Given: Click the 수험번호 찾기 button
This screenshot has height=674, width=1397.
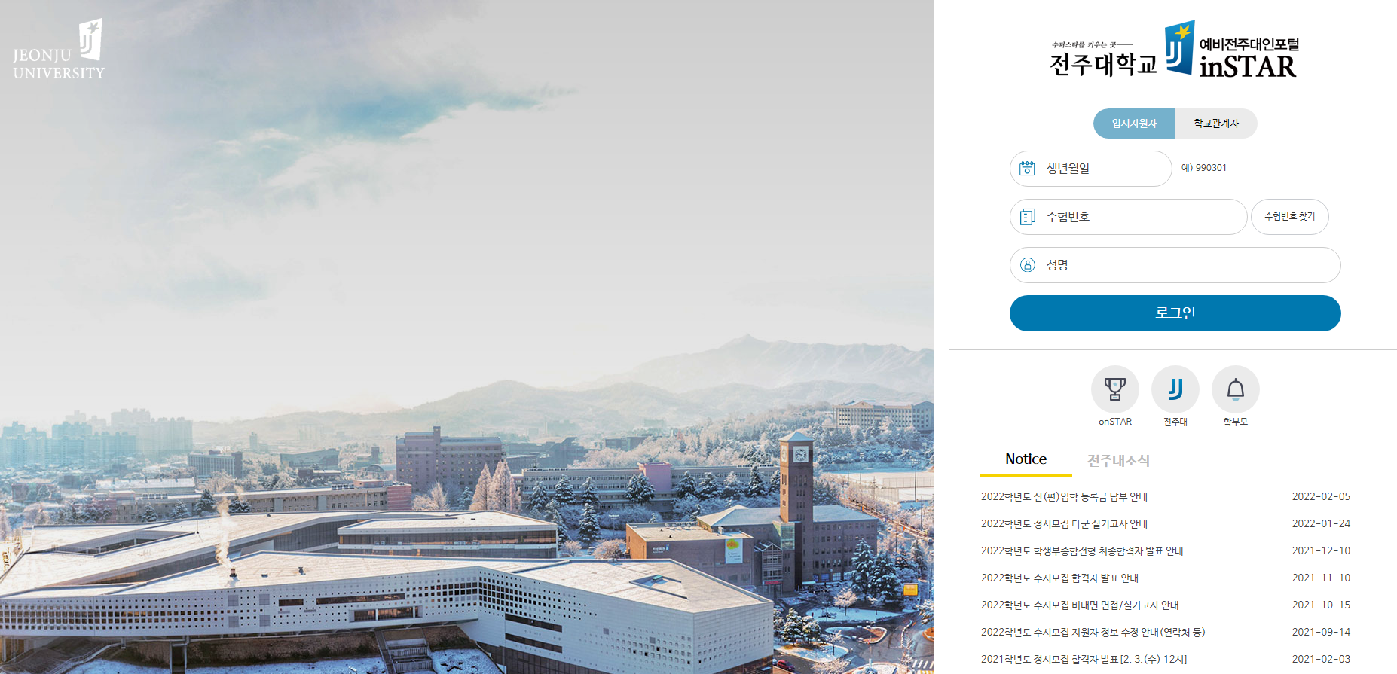Looking at the screenshot, I should point(1290,217).
